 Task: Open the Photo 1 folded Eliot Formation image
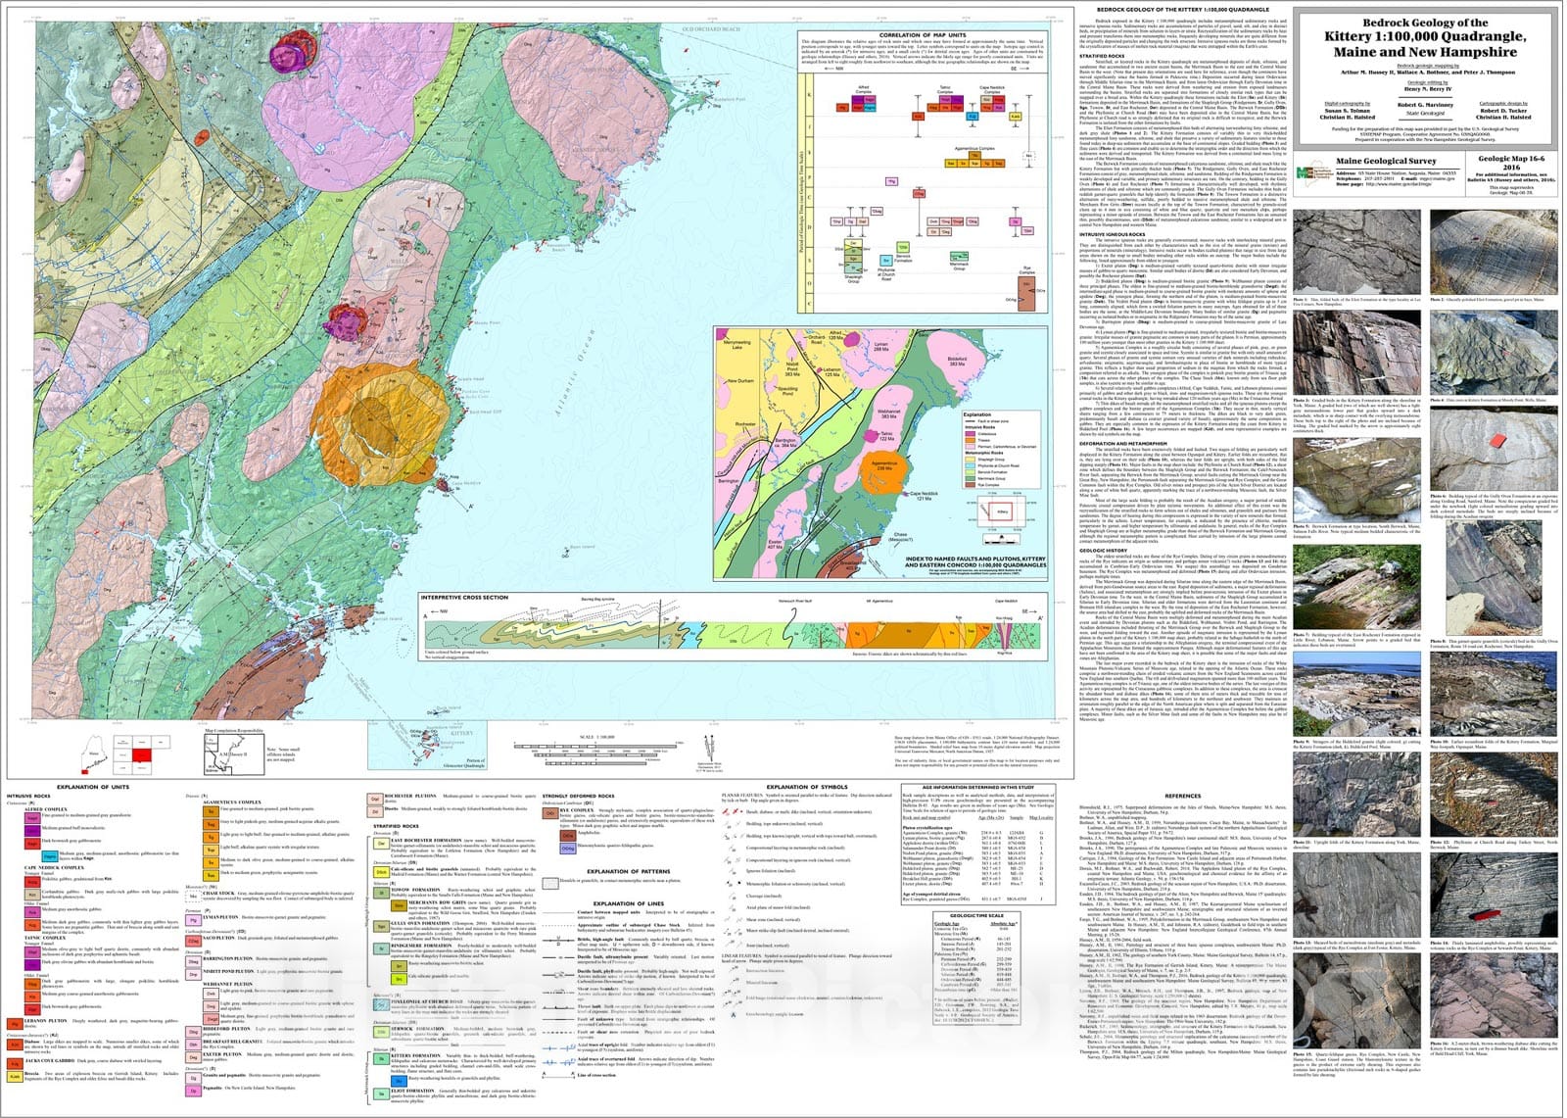tap(1356, 251)
